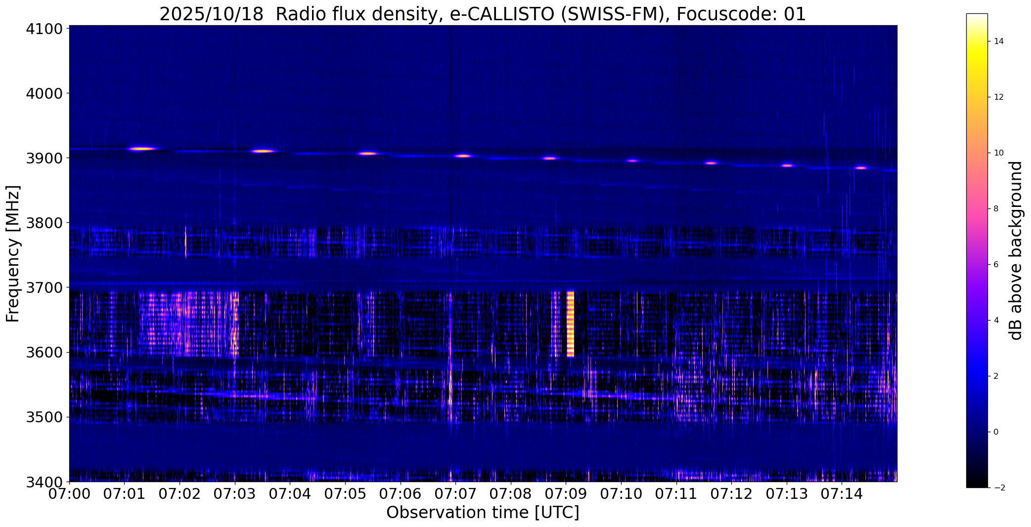
Task: Click the 07:03 time tick label
Action: click(x=235, y=494)
